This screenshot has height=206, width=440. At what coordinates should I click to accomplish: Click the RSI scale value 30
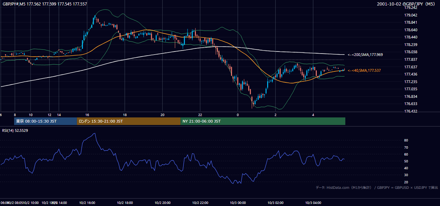coord(406,175)
